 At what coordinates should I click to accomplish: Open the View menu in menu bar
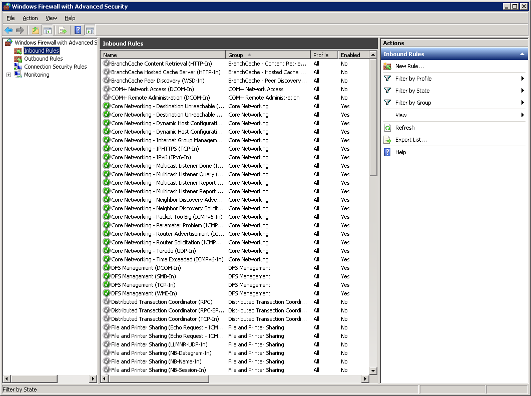(51, 19)
